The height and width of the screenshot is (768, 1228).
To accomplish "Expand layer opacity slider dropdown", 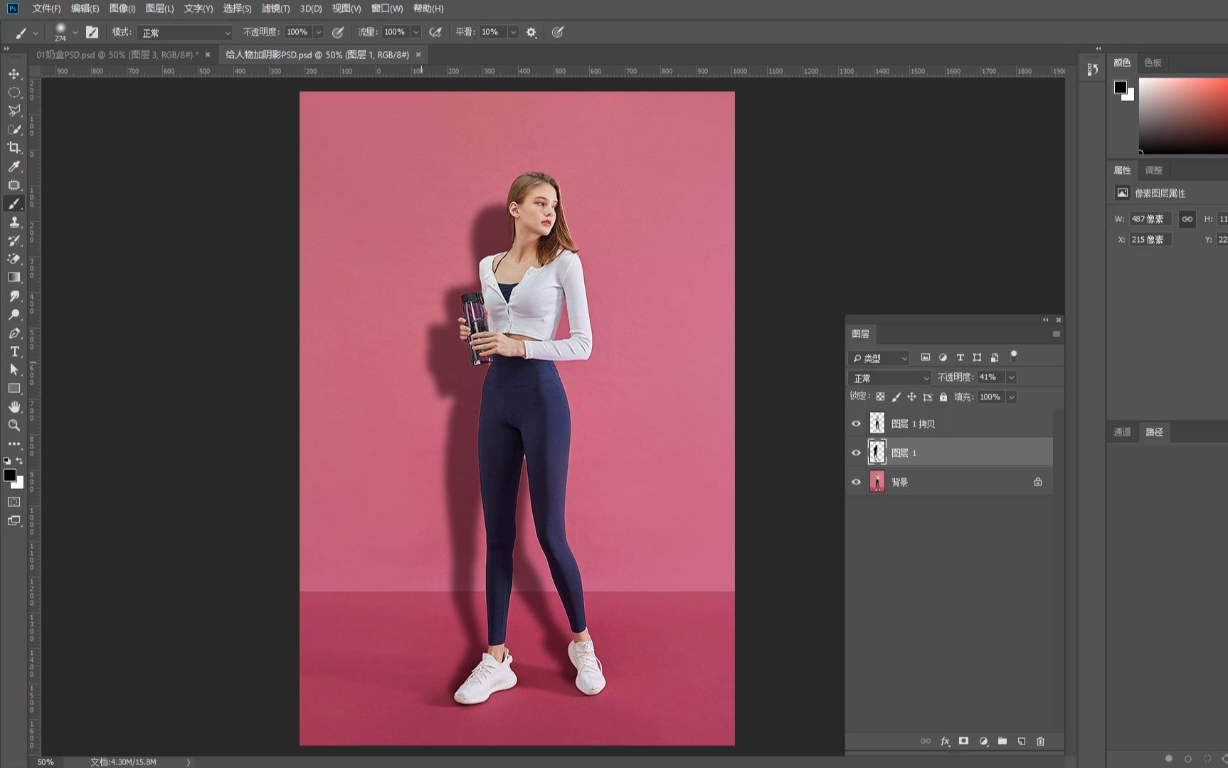I will (1011, 377).
